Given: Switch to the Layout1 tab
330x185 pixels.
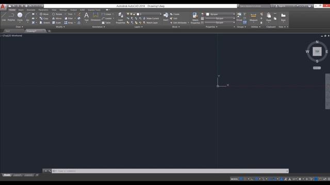Looking at the screenshot, I should point(18,175).
